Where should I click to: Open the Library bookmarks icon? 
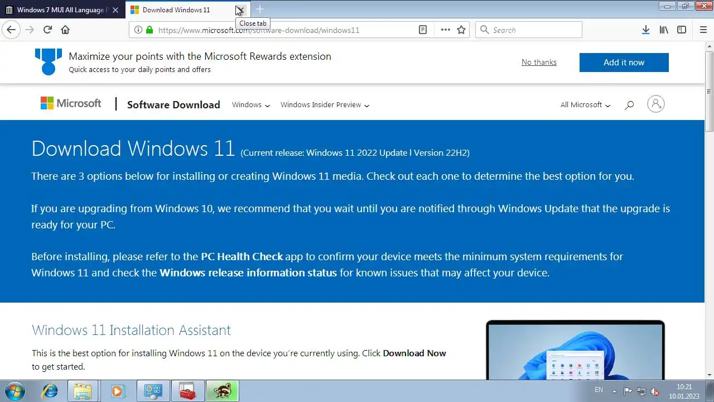pos(664,30)
